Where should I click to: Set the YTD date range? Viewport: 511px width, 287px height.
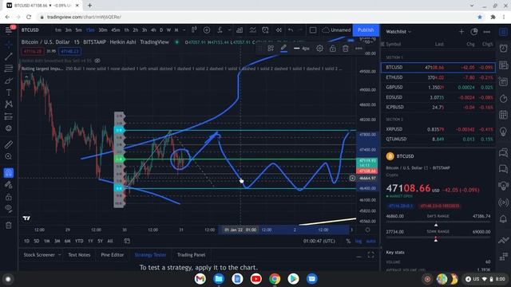pyautogui.click(x=79, y=241)
